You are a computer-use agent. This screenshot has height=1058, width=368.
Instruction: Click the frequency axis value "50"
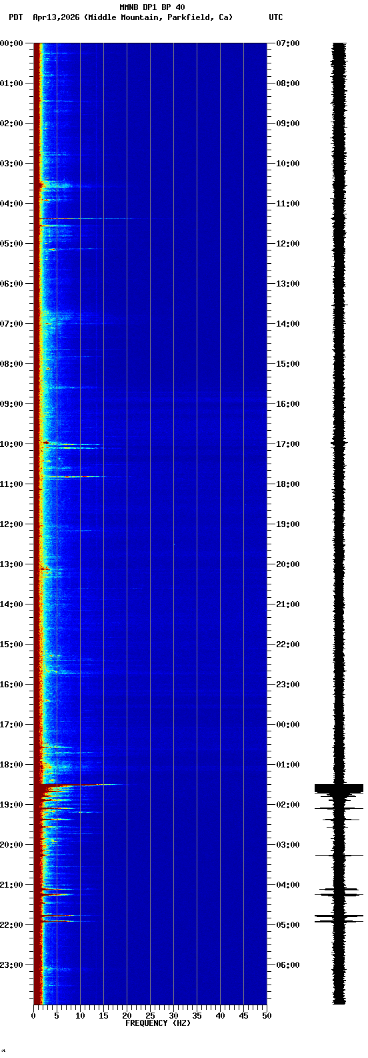tap(267, 1016)
